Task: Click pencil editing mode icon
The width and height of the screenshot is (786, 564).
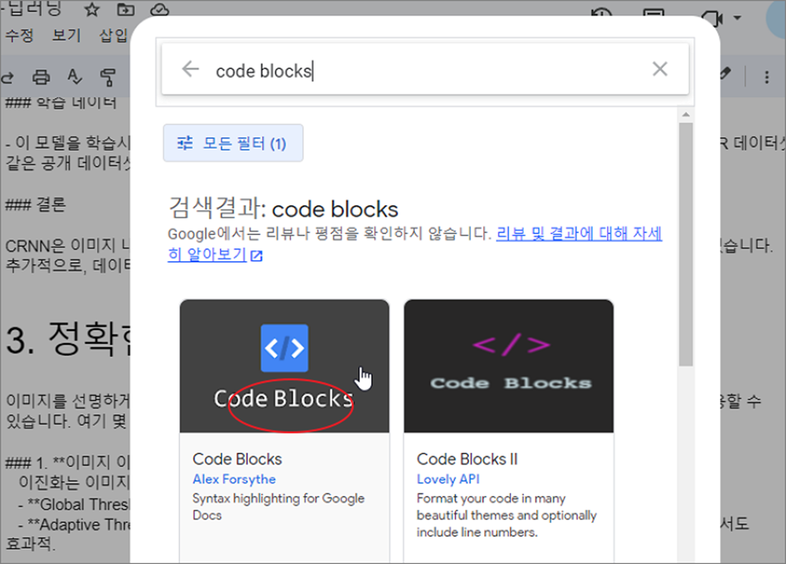Action: 724,75
